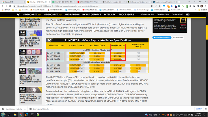Click the show all downloads button
Viewport: 208px width, 117px height.
[199, 109]
